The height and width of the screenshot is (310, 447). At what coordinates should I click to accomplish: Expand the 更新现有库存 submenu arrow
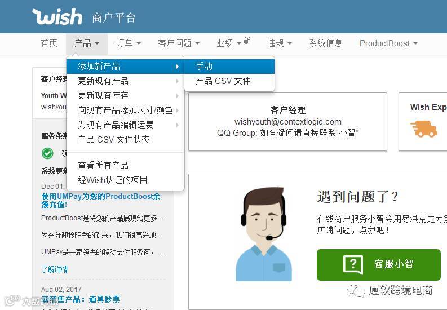pyautogui.click(x=177, y=96)
